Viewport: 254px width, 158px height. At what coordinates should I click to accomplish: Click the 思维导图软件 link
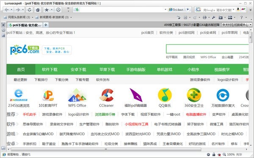coord(33,124)
